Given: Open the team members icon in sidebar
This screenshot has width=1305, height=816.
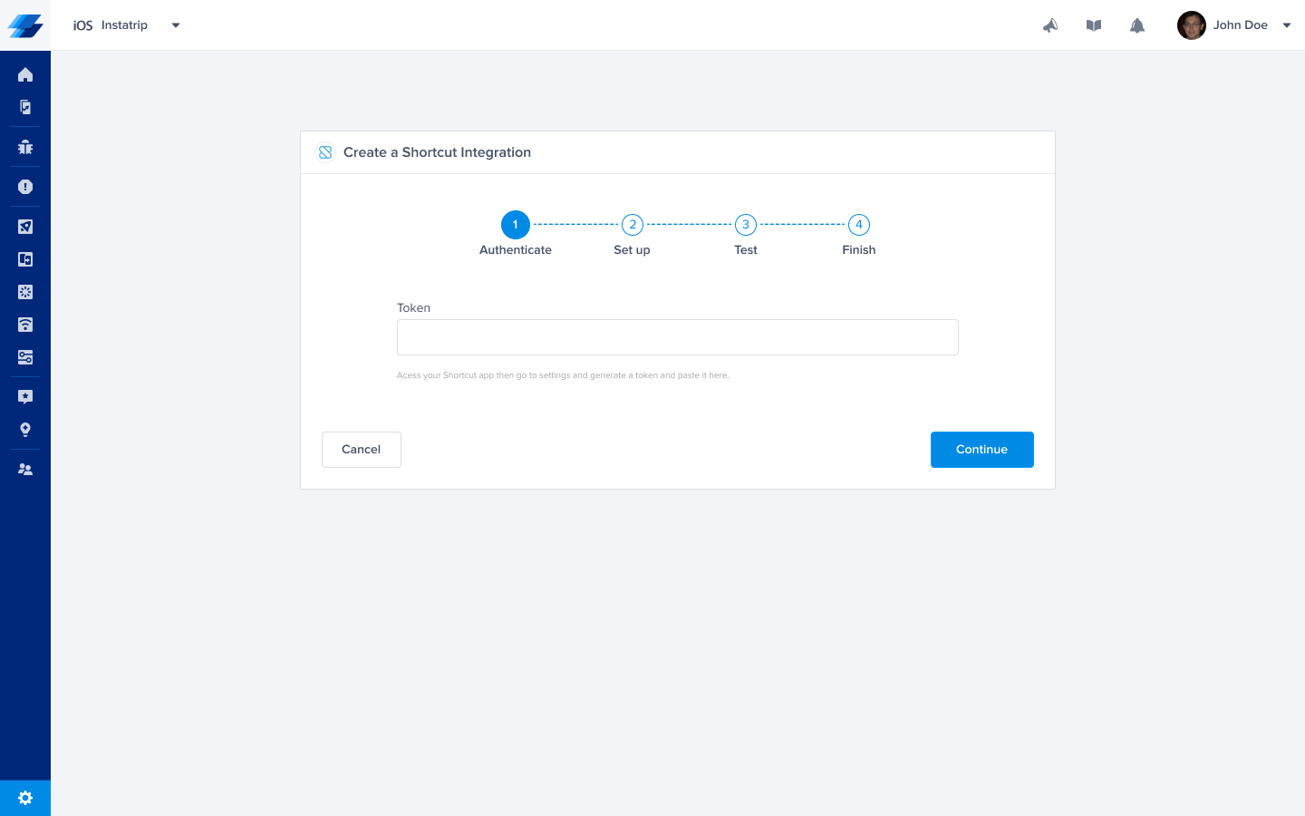Looking at the screenshot, I should pos(25,470).
